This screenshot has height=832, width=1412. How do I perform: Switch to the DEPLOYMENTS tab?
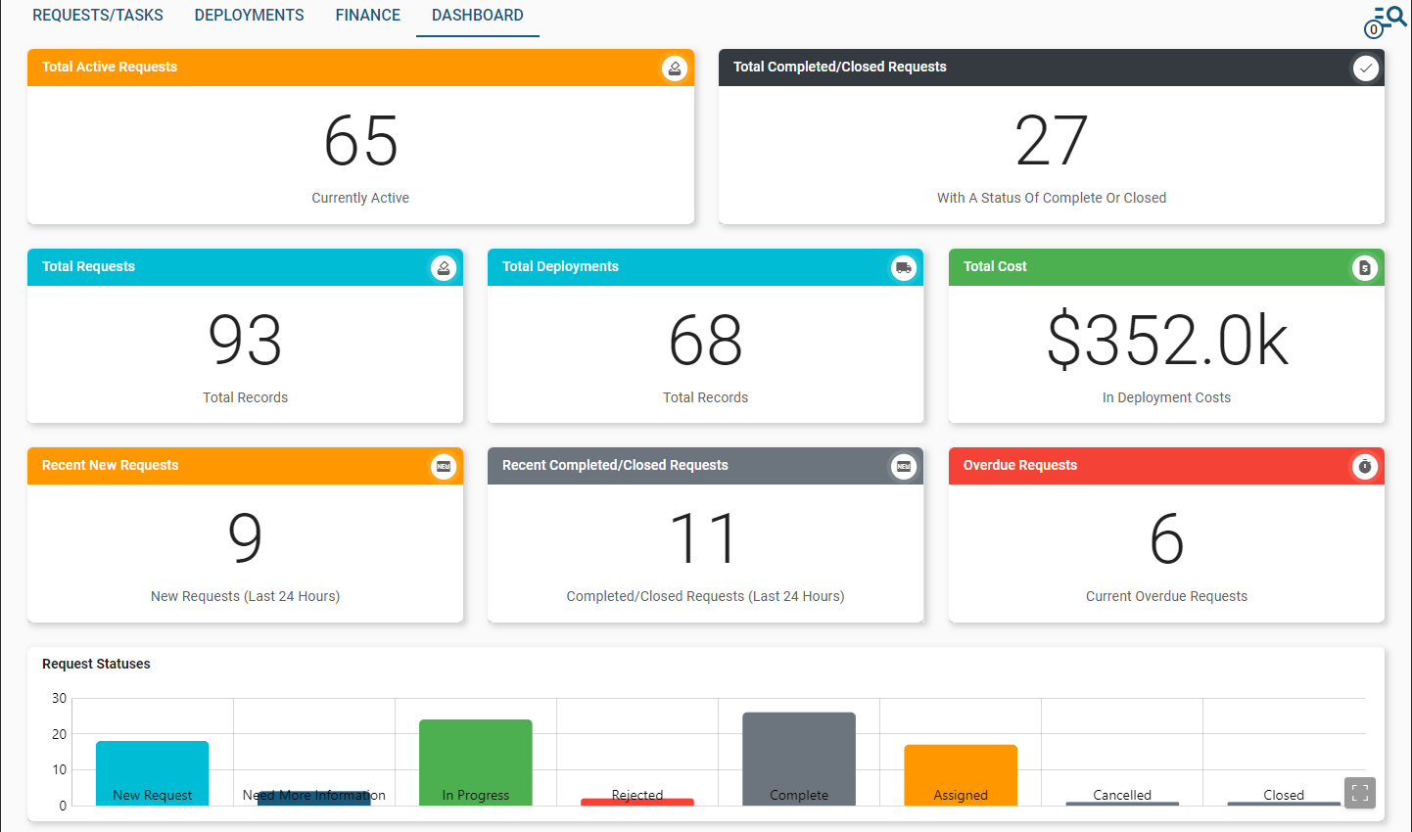[x=249, y=15]
